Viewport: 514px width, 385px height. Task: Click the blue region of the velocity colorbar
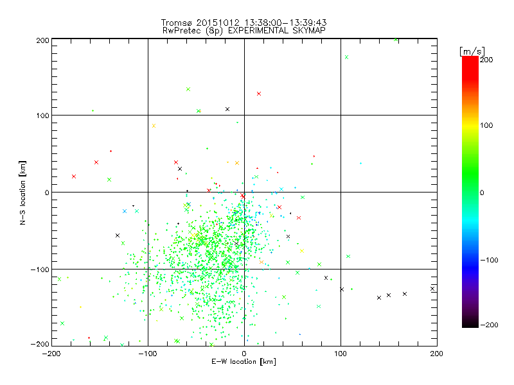tap(470, 264)
